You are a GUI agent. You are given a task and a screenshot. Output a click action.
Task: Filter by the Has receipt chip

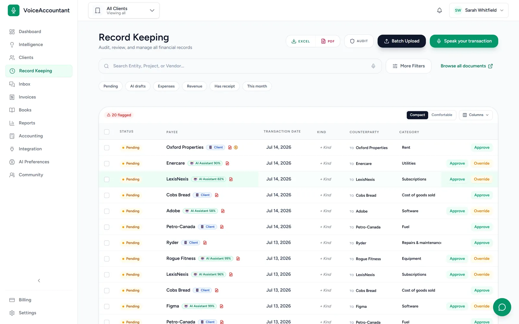click(224, 86)
